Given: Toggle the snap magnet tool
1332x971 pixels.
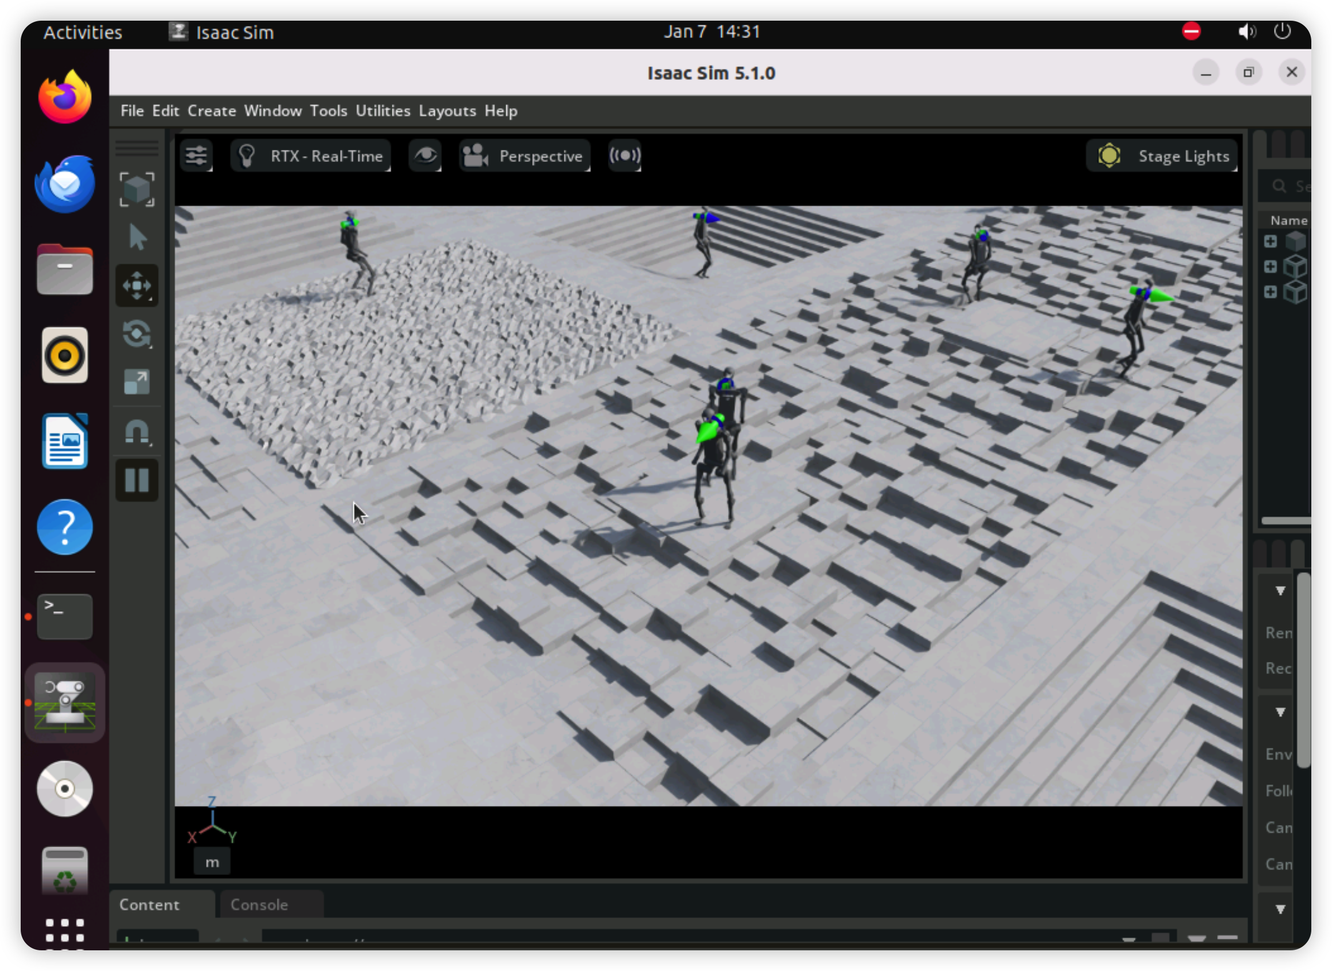Looking at the screenshot, I should coord(137,432).
